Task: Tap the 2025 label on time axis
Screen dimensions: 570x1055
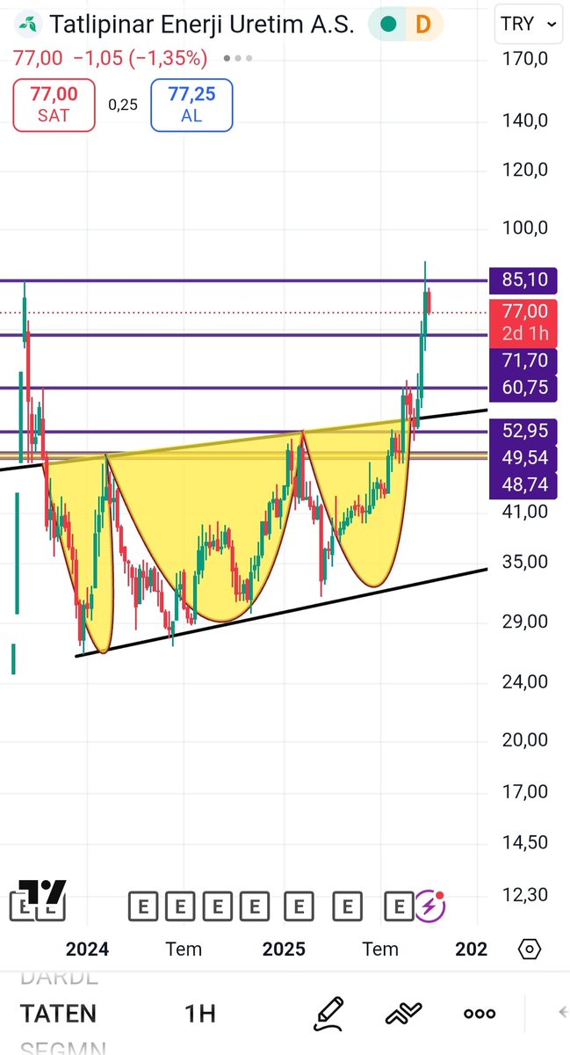Action: [284, 949]
